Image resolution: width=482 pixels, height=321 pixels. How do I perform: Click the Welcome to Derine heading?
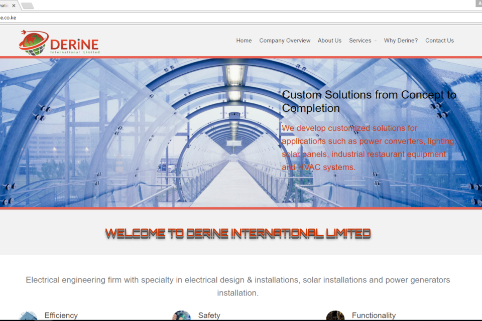tap(237, 233)
